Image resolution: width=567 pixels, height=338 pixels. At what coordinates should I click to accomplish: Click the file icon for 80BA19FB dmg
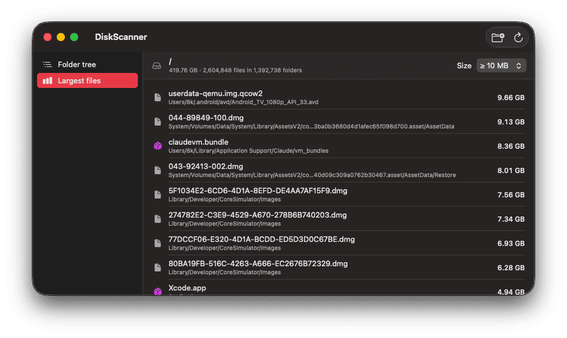tap(158, 267)
